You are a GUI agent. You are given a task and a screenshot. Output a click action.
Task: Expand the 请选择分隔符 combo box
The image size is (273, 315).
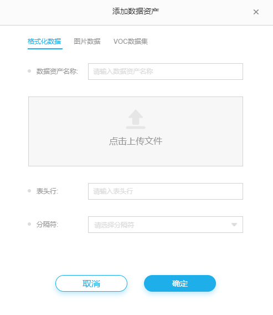(166, 225)
